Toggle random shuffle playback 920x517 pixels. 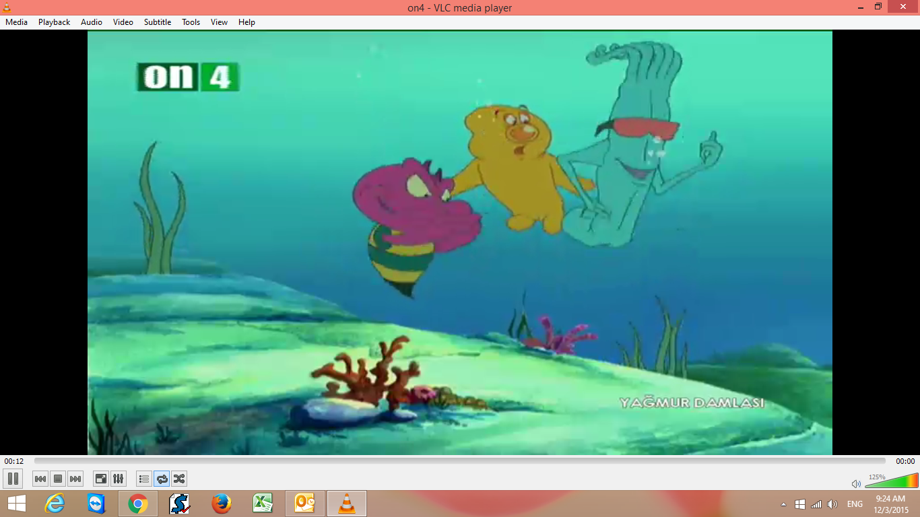point(179,479)
